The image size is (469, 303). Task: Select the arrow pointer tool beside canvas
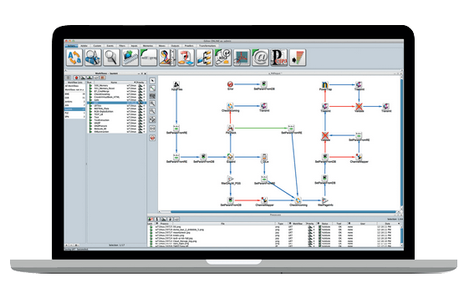point(152,81)
